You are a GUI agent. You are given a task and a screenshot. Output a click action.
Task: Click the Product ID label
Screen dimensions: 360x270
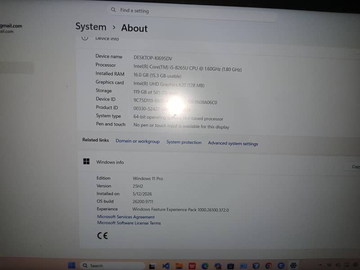coord(107,107)
